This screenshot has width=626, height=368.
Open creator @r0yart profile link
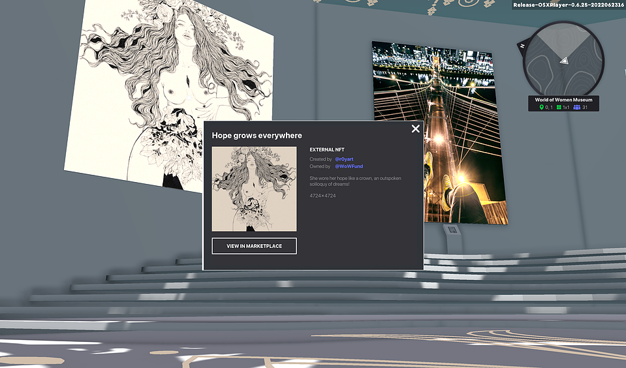tap(344, 159)
